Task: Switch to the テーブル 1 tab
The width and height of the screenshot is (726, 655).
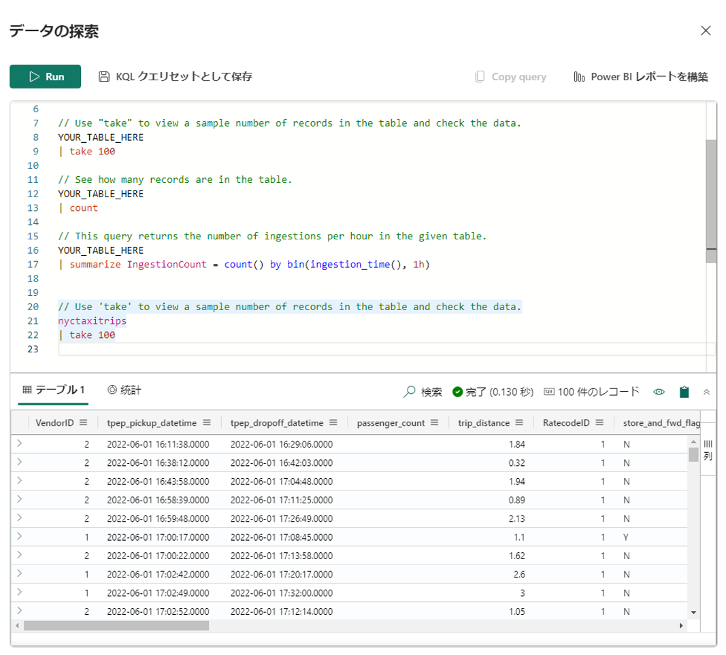Action: tap(54, 390)
